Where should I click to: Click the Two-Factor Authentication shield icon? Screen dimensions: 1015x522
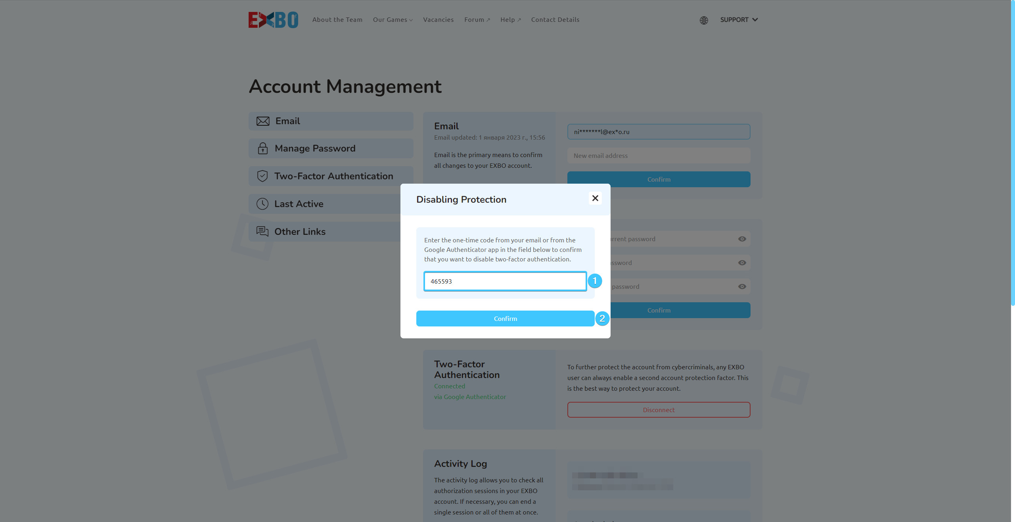click(x=262, y=176)
